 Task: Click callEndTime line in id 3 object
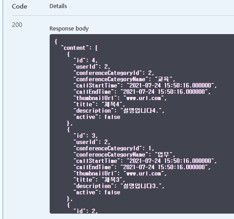pos(142,167)
